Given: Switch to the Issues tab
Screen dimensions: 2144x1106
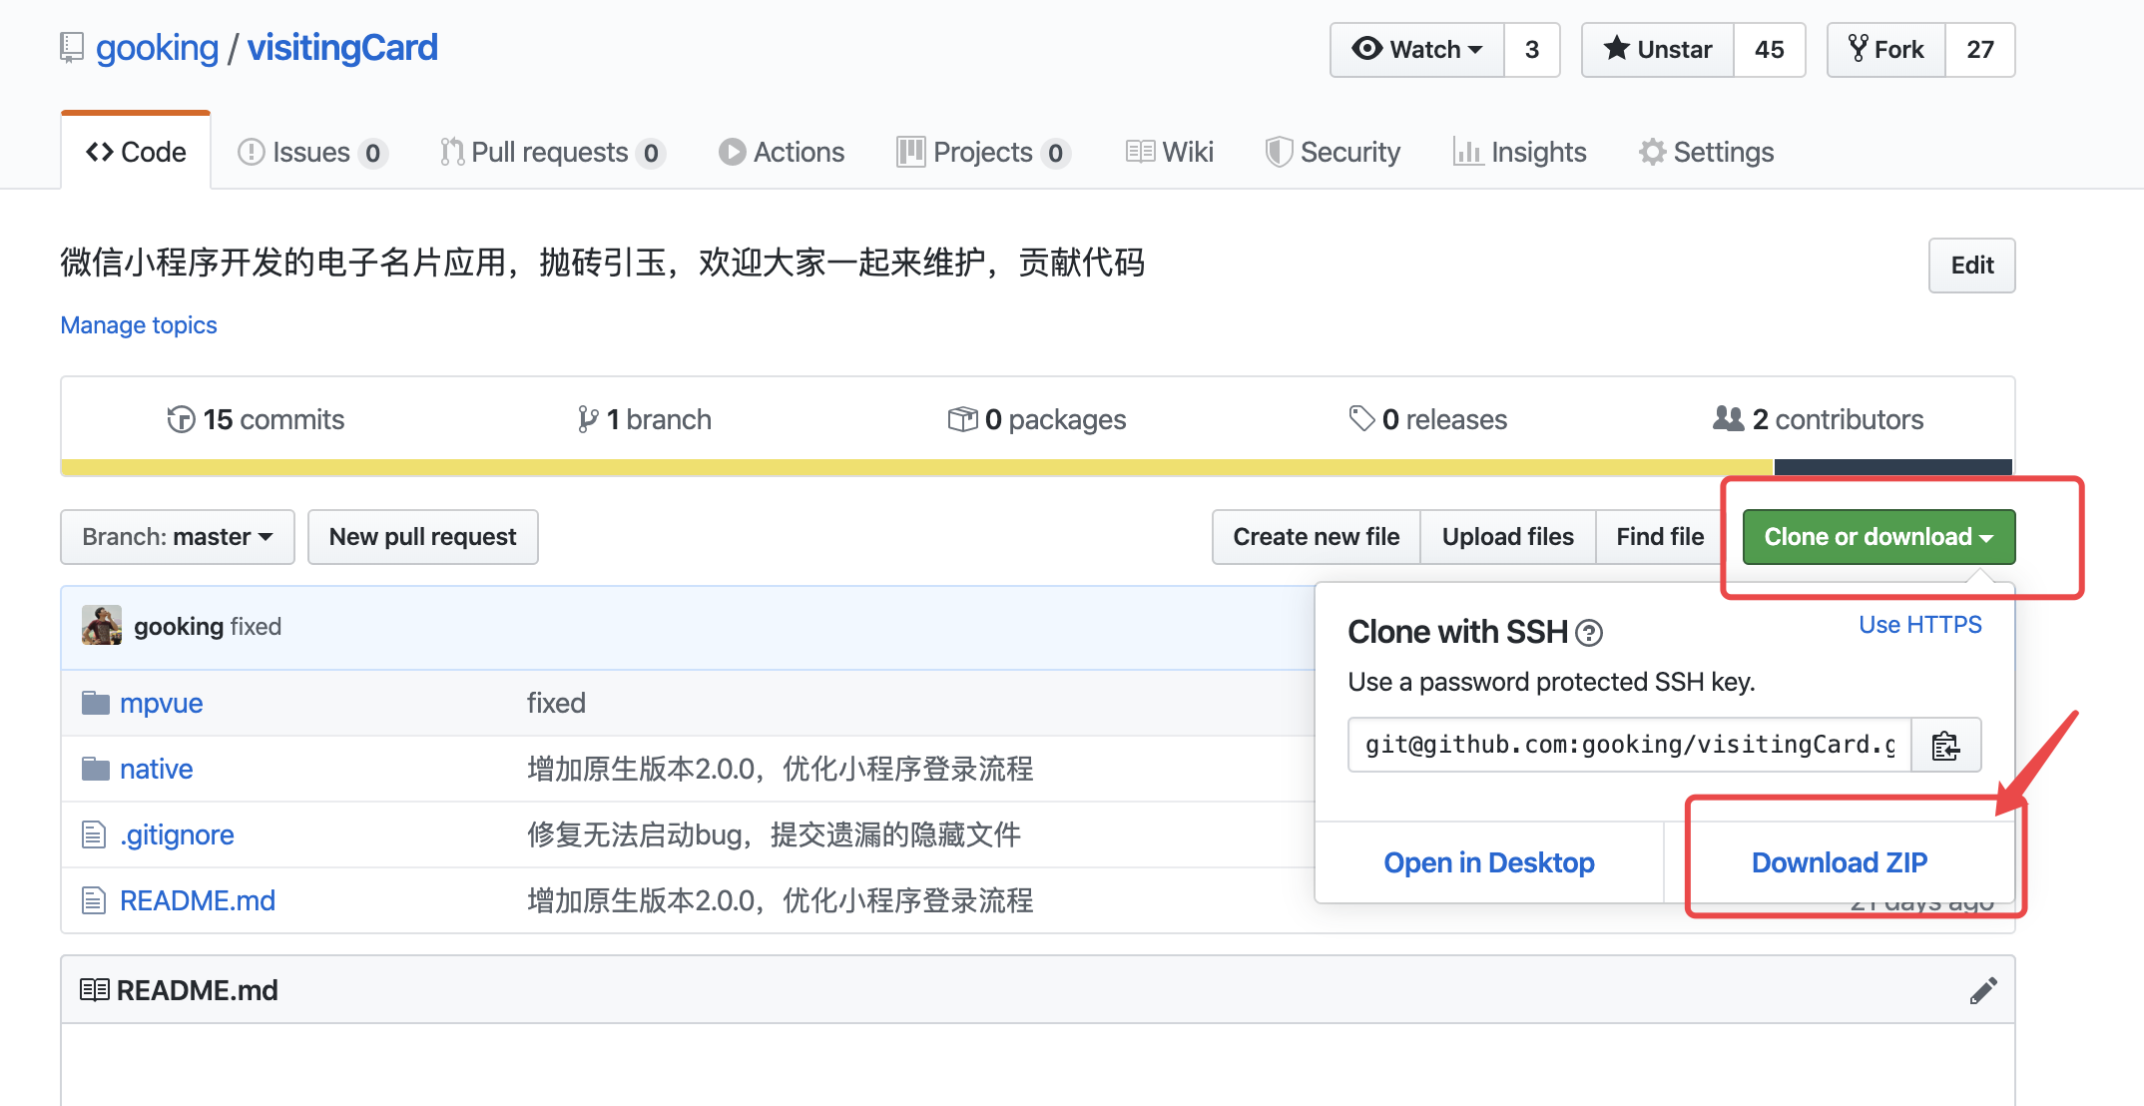Looking at the screenshot, I should [x=310, y=153].
